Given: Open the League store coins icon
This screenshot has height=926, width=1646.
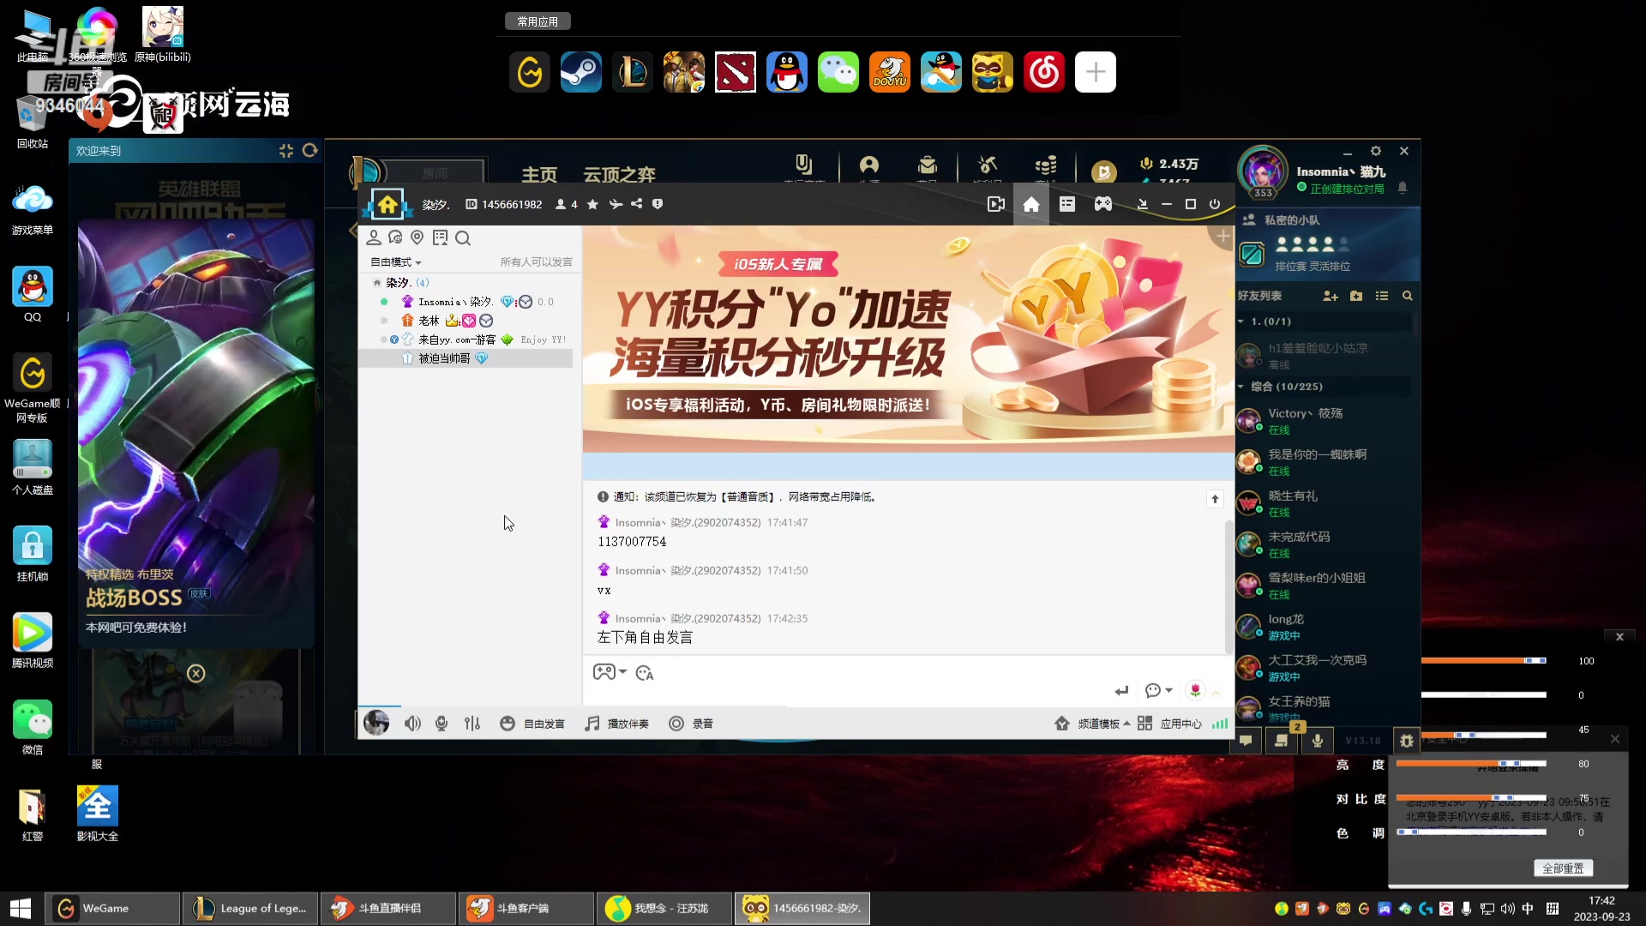Looking at the screenshot, I should tap(1046, 165).
